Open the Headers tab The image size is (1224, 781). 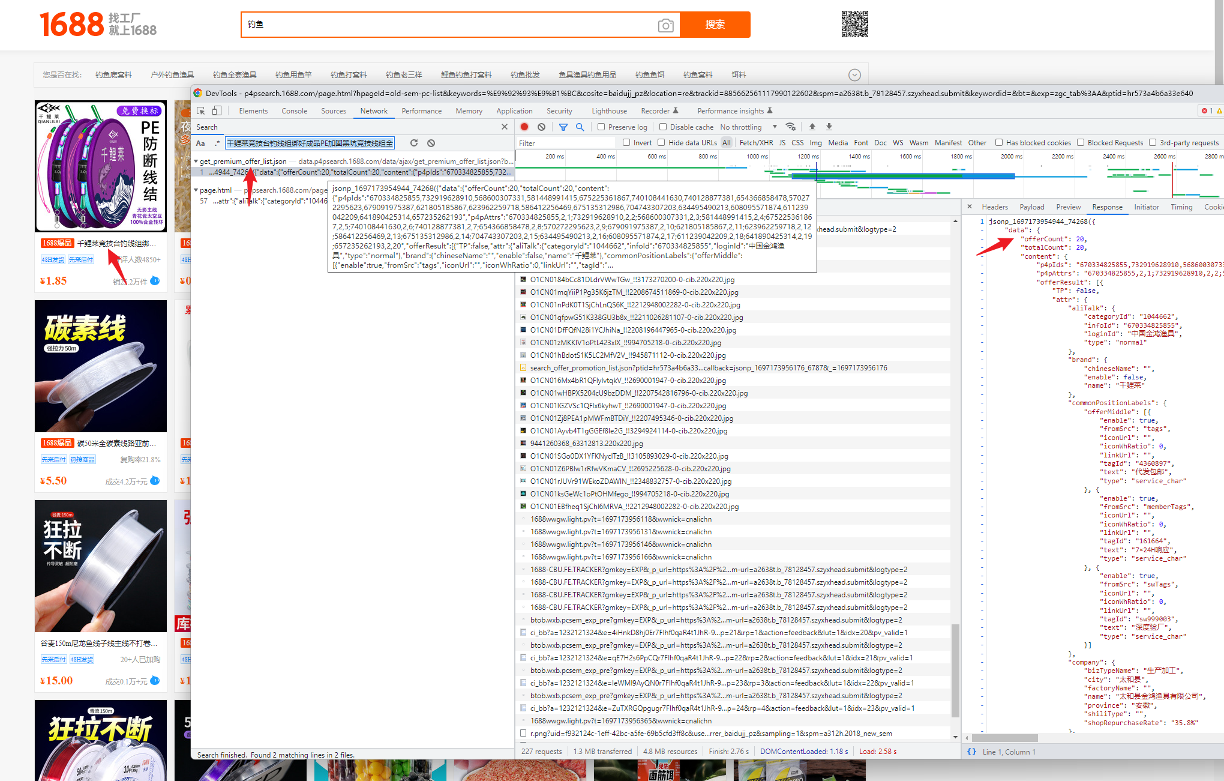(994, 207)
